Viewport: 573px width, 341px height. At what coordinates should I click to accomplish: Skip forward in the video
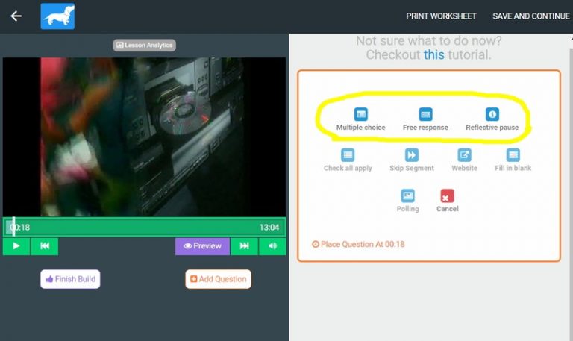tap(244, 246)
